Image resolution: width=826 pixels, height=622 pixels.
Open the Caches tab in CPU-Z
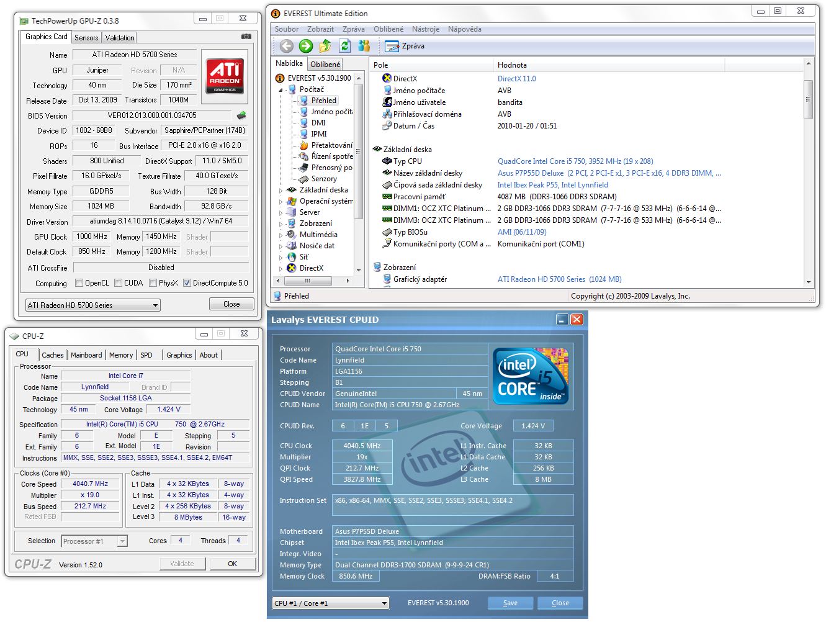(x=53, y=355)
